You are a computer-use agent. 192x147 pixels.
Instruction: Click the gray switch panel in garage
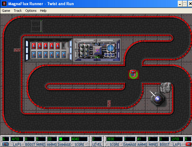pos(64,45)
